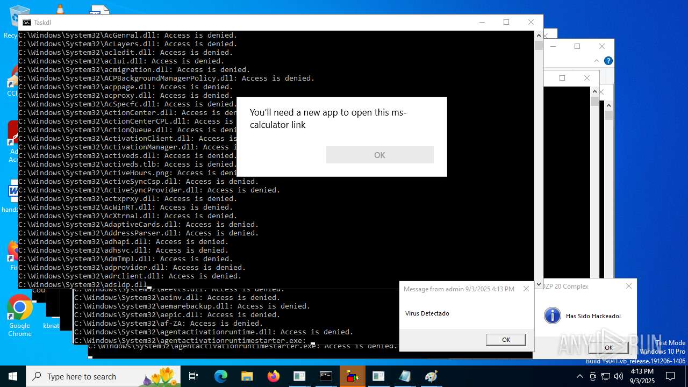The width and height of the screenshot is (688, 387).
Task: Click OK in the Has Sido Hackeado dialog
Action: 608,348
